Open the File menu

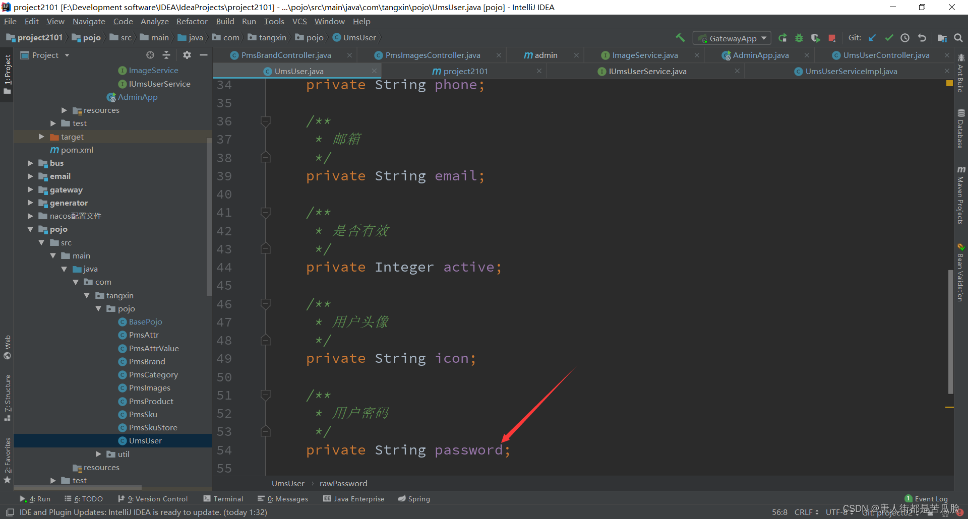10,21
